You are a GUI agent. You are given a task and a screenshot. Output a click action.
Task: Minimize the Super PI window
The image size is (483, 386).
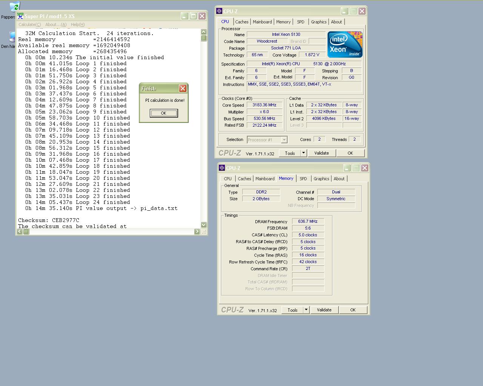click(x=185, y=16)
